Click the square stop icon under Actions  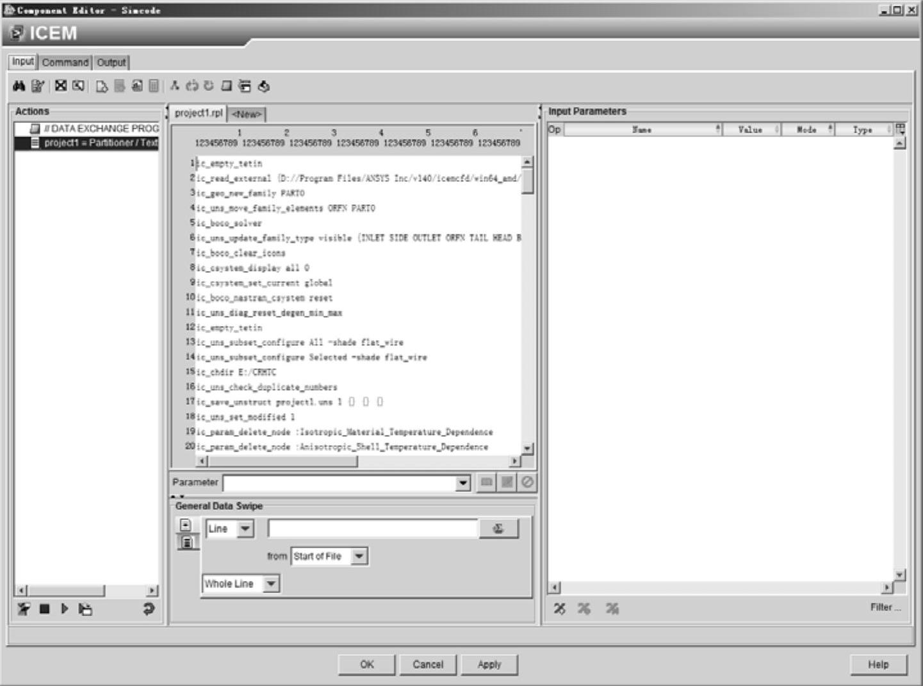[x=44, y=608]
